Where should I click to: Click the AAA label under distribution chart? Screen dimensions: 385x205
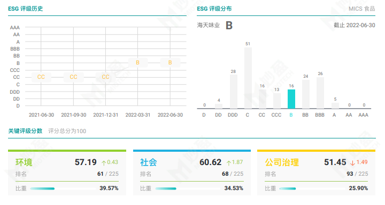point(364,115)
